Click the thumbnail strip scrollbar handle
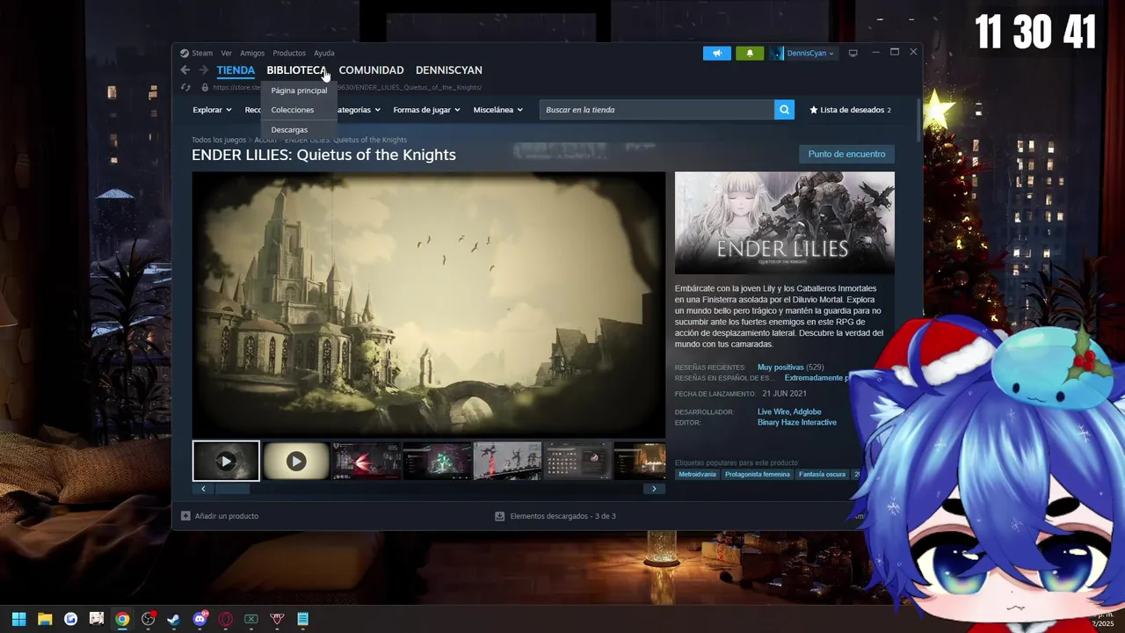Screen dimensions: 1125x633 tap(232, 489)
